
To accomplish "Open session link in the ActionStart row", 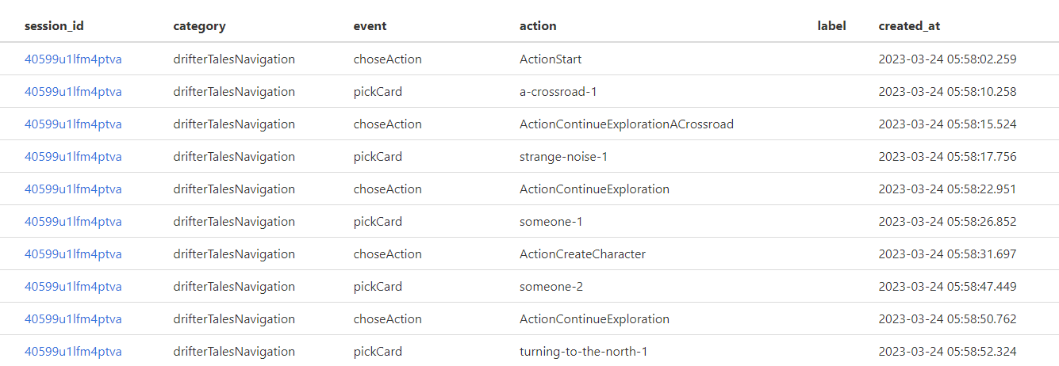I will (x=73, y=59).
